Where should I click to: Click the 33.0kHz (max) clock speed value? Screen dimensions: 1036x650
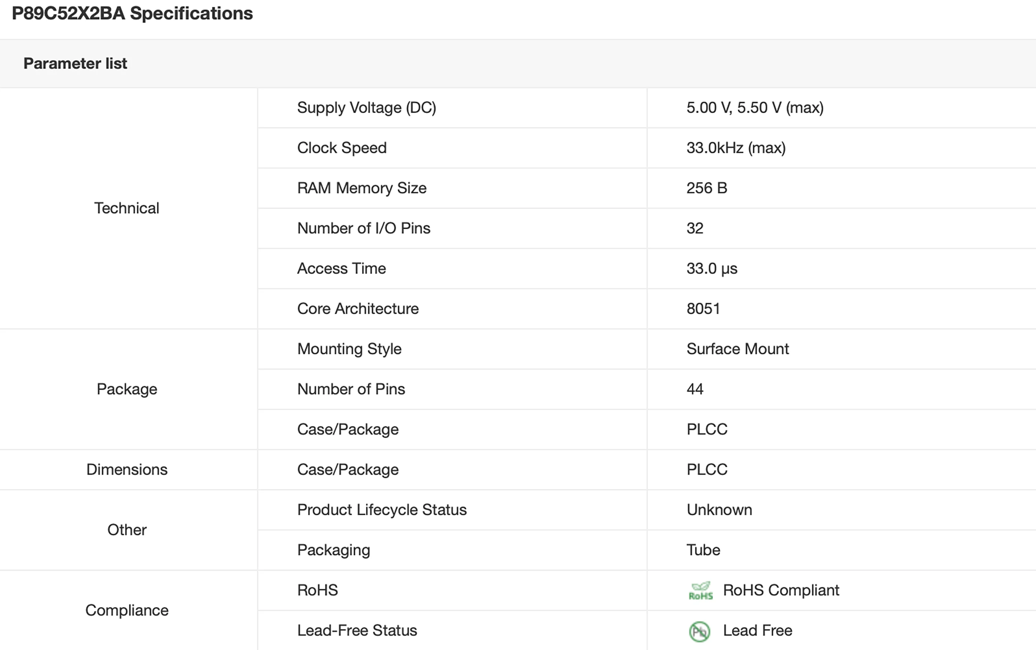(x=735, y=148)
